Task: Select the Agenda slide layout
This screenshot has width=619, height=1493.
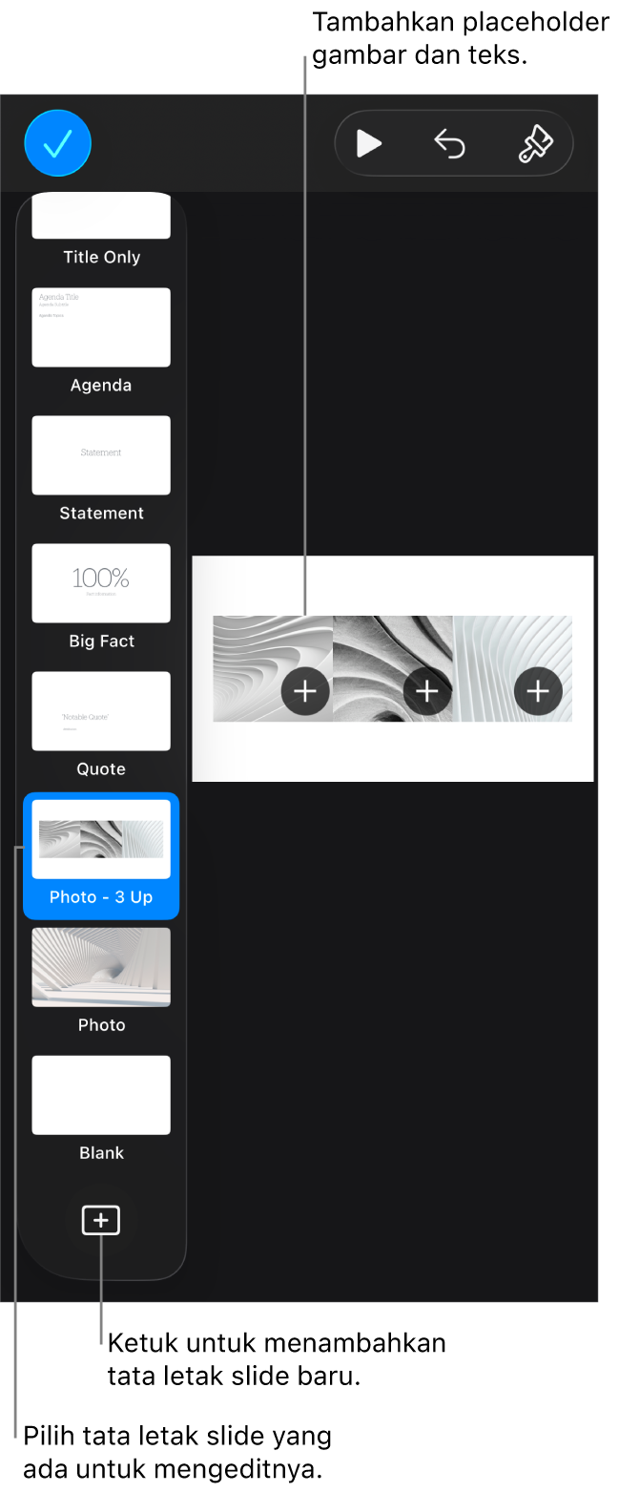Action: click(101, 327)
